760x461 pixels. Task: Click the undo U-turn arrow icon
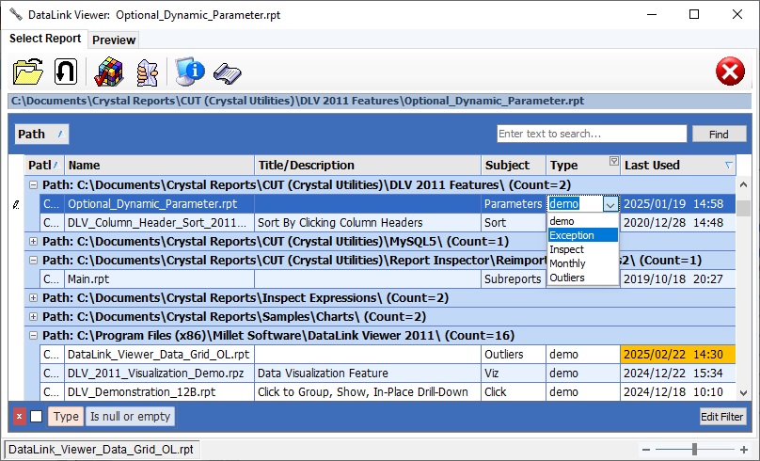66,72
